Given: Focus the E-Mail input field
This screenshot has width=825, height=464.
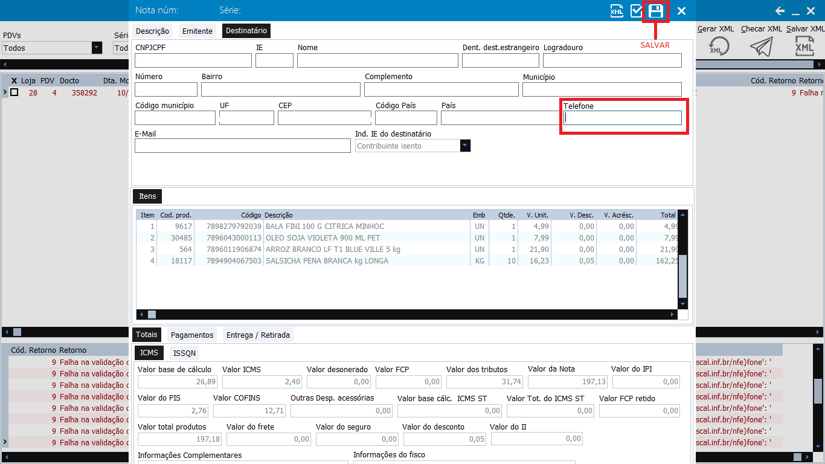Looking at the screenshot, I should 242,146.
